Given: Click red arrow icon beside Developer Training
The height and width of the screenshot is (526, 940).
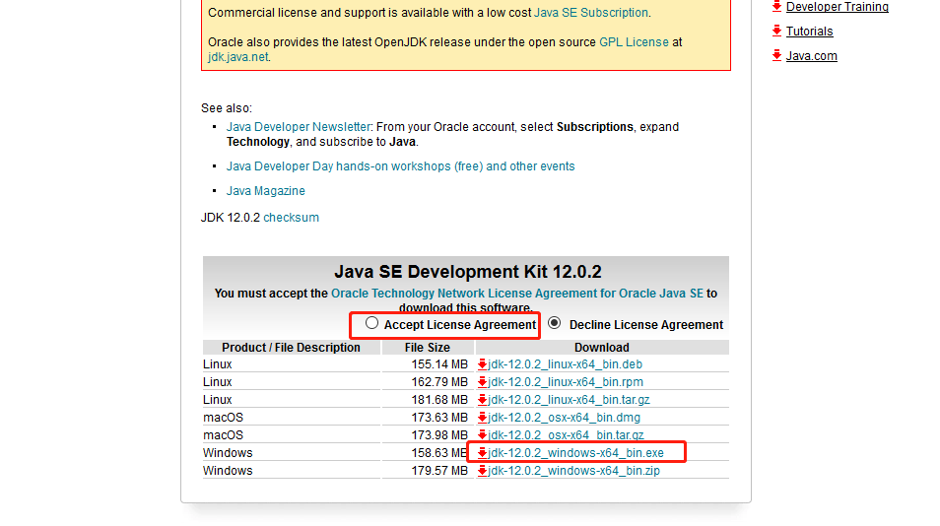Looking at the screenshot, I should [777, 7].
